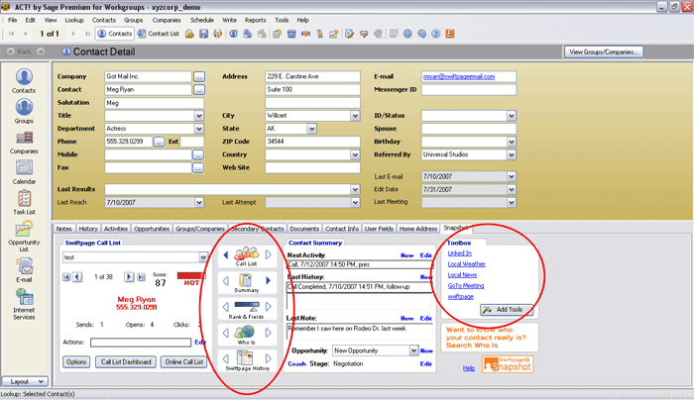Open the State dropdown arrow
Screen dimensions: 694x400
(311, 129)
